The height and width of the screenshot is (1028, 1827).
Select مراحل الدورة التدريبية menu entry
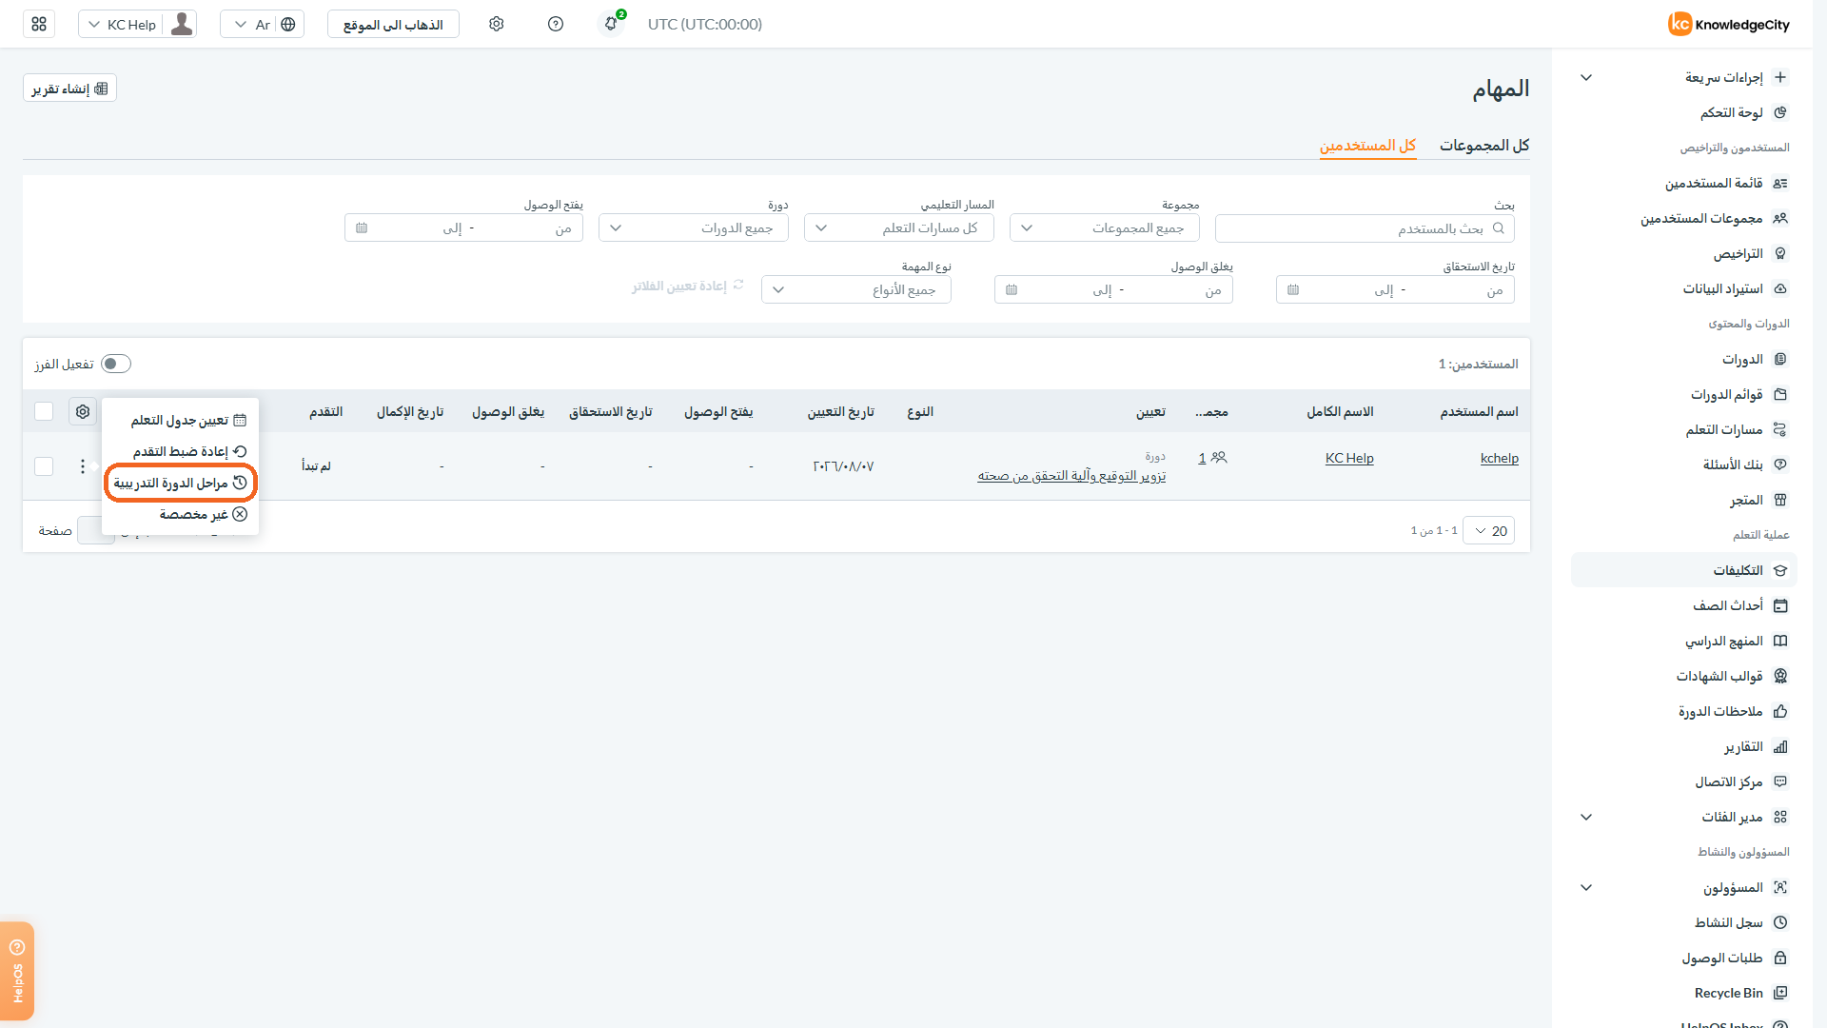point(180,483)
